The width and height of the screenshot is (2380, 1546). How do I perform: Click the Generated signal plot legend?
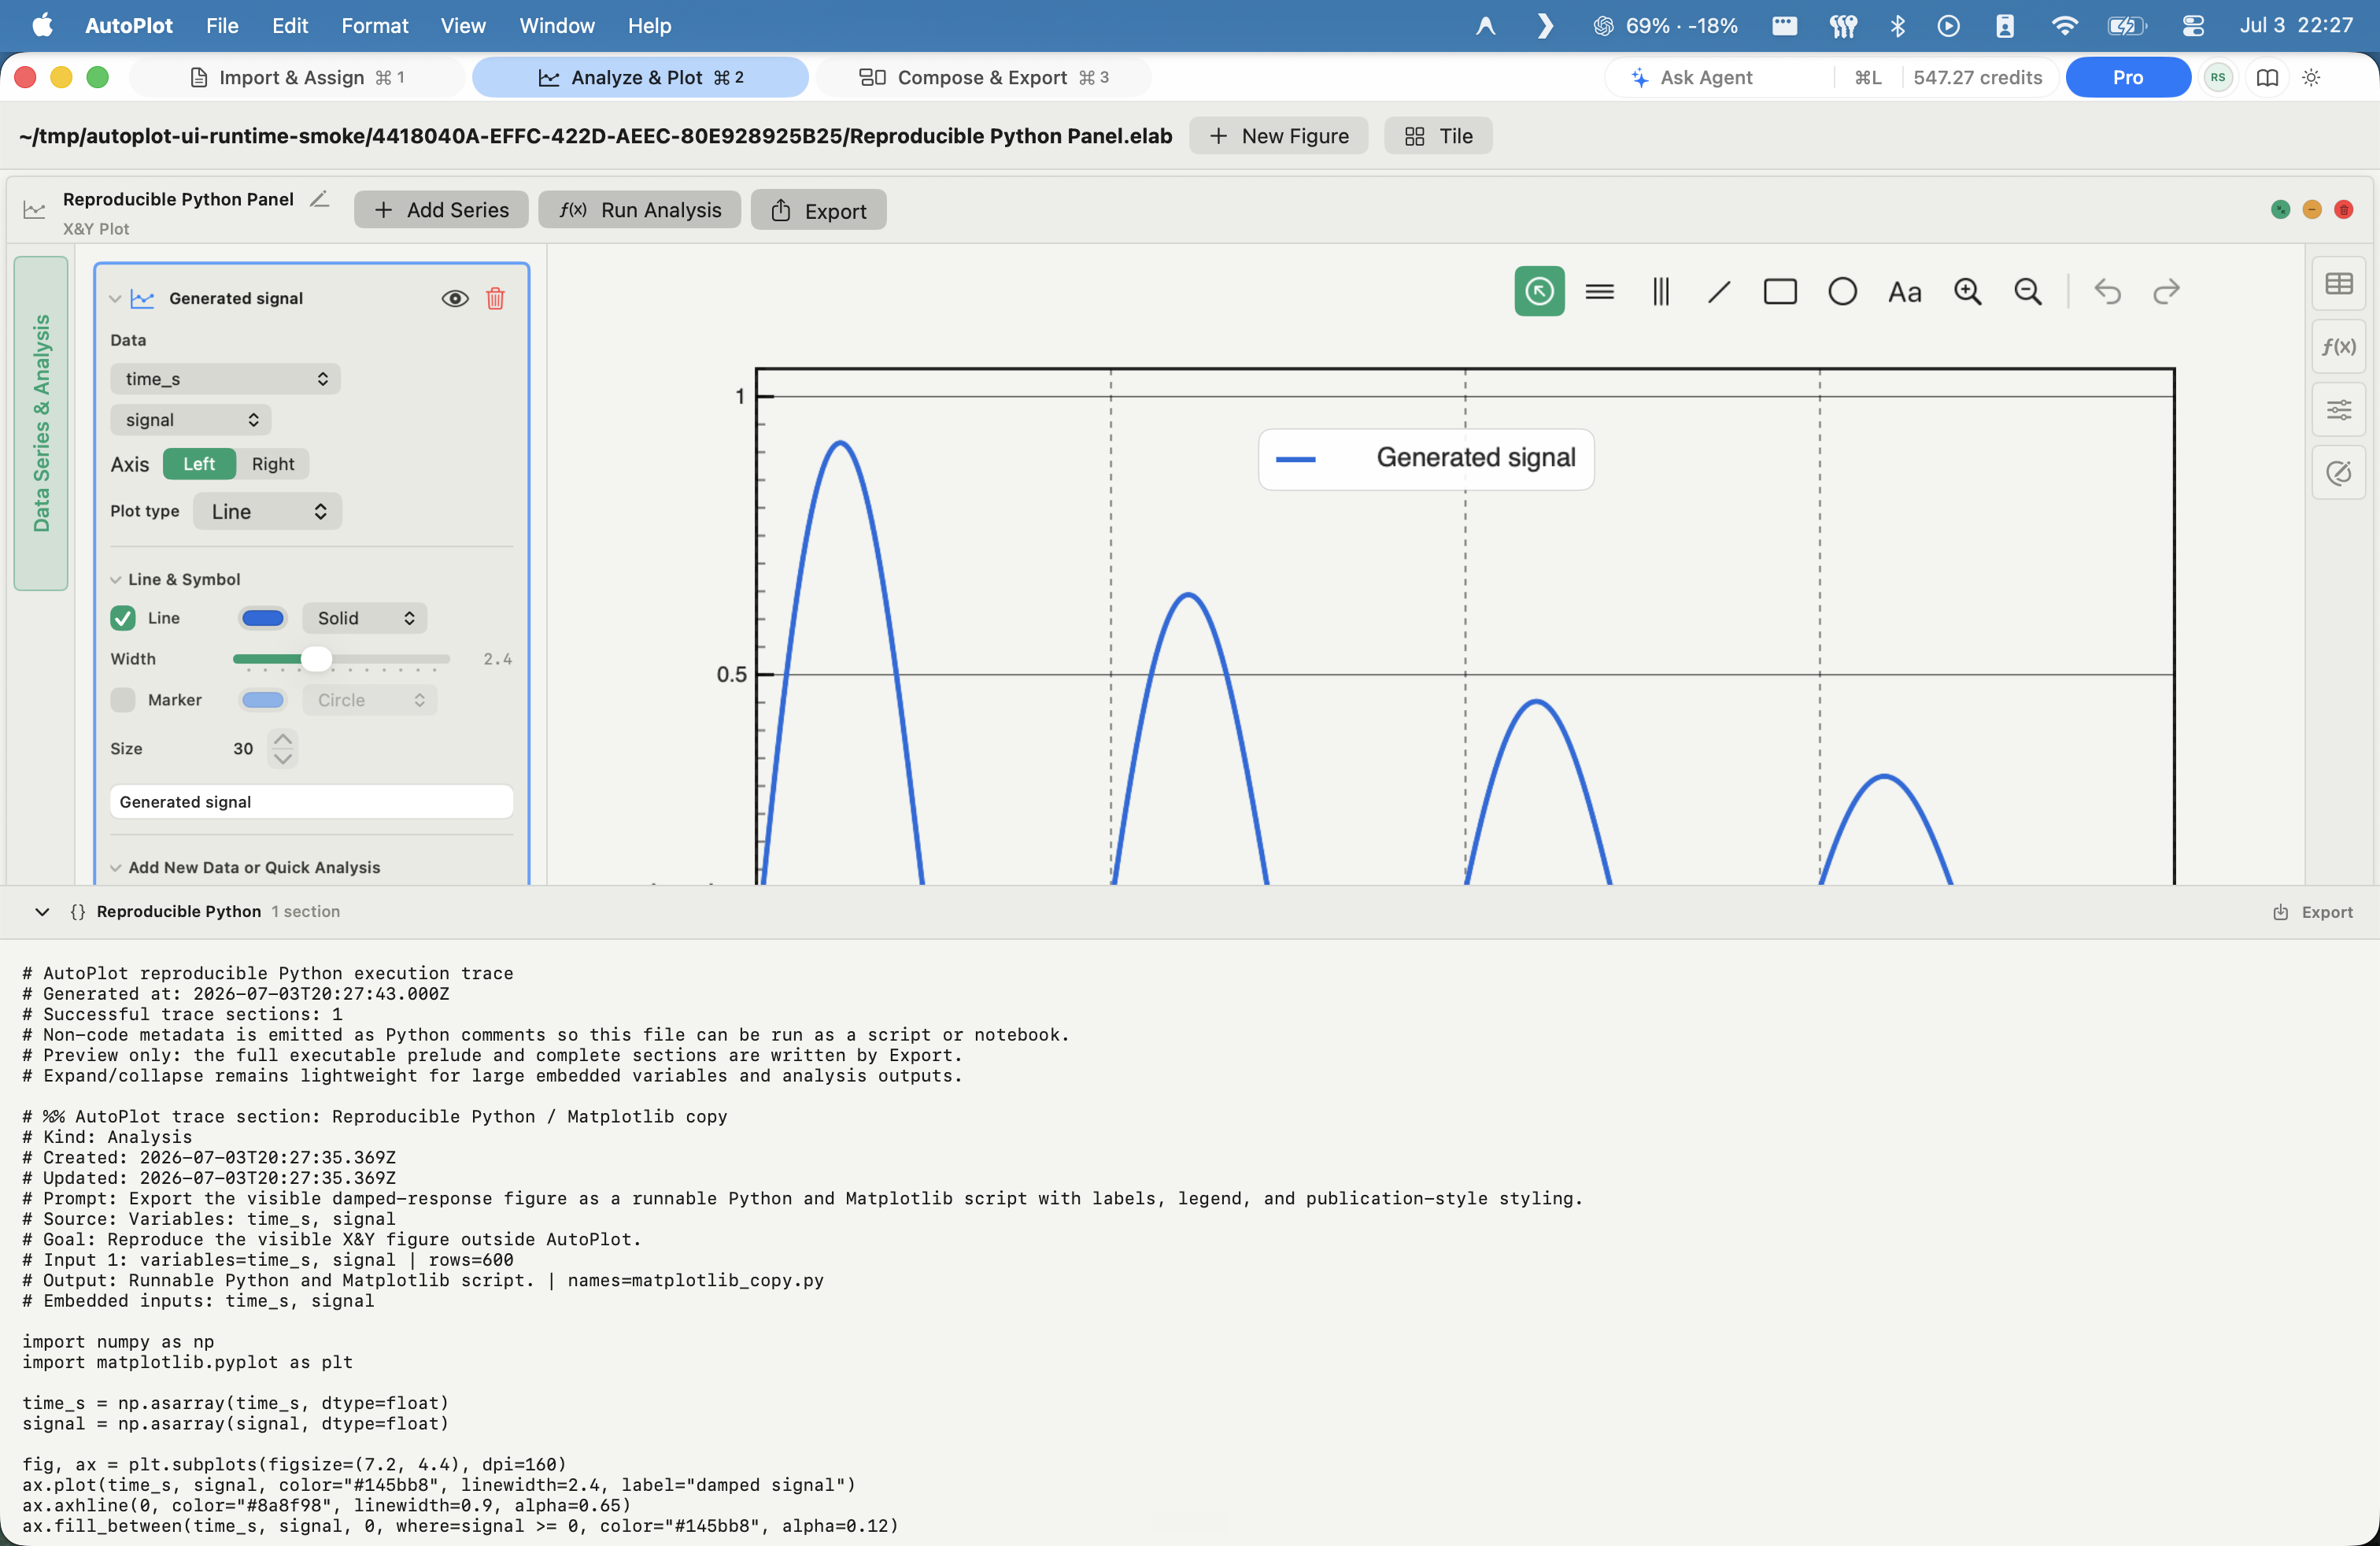point(1426,459)
